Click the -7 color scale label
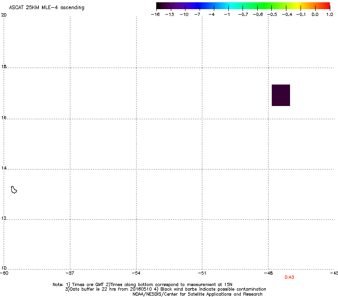Screen dimensions: 338x297 tap(197, 15)
